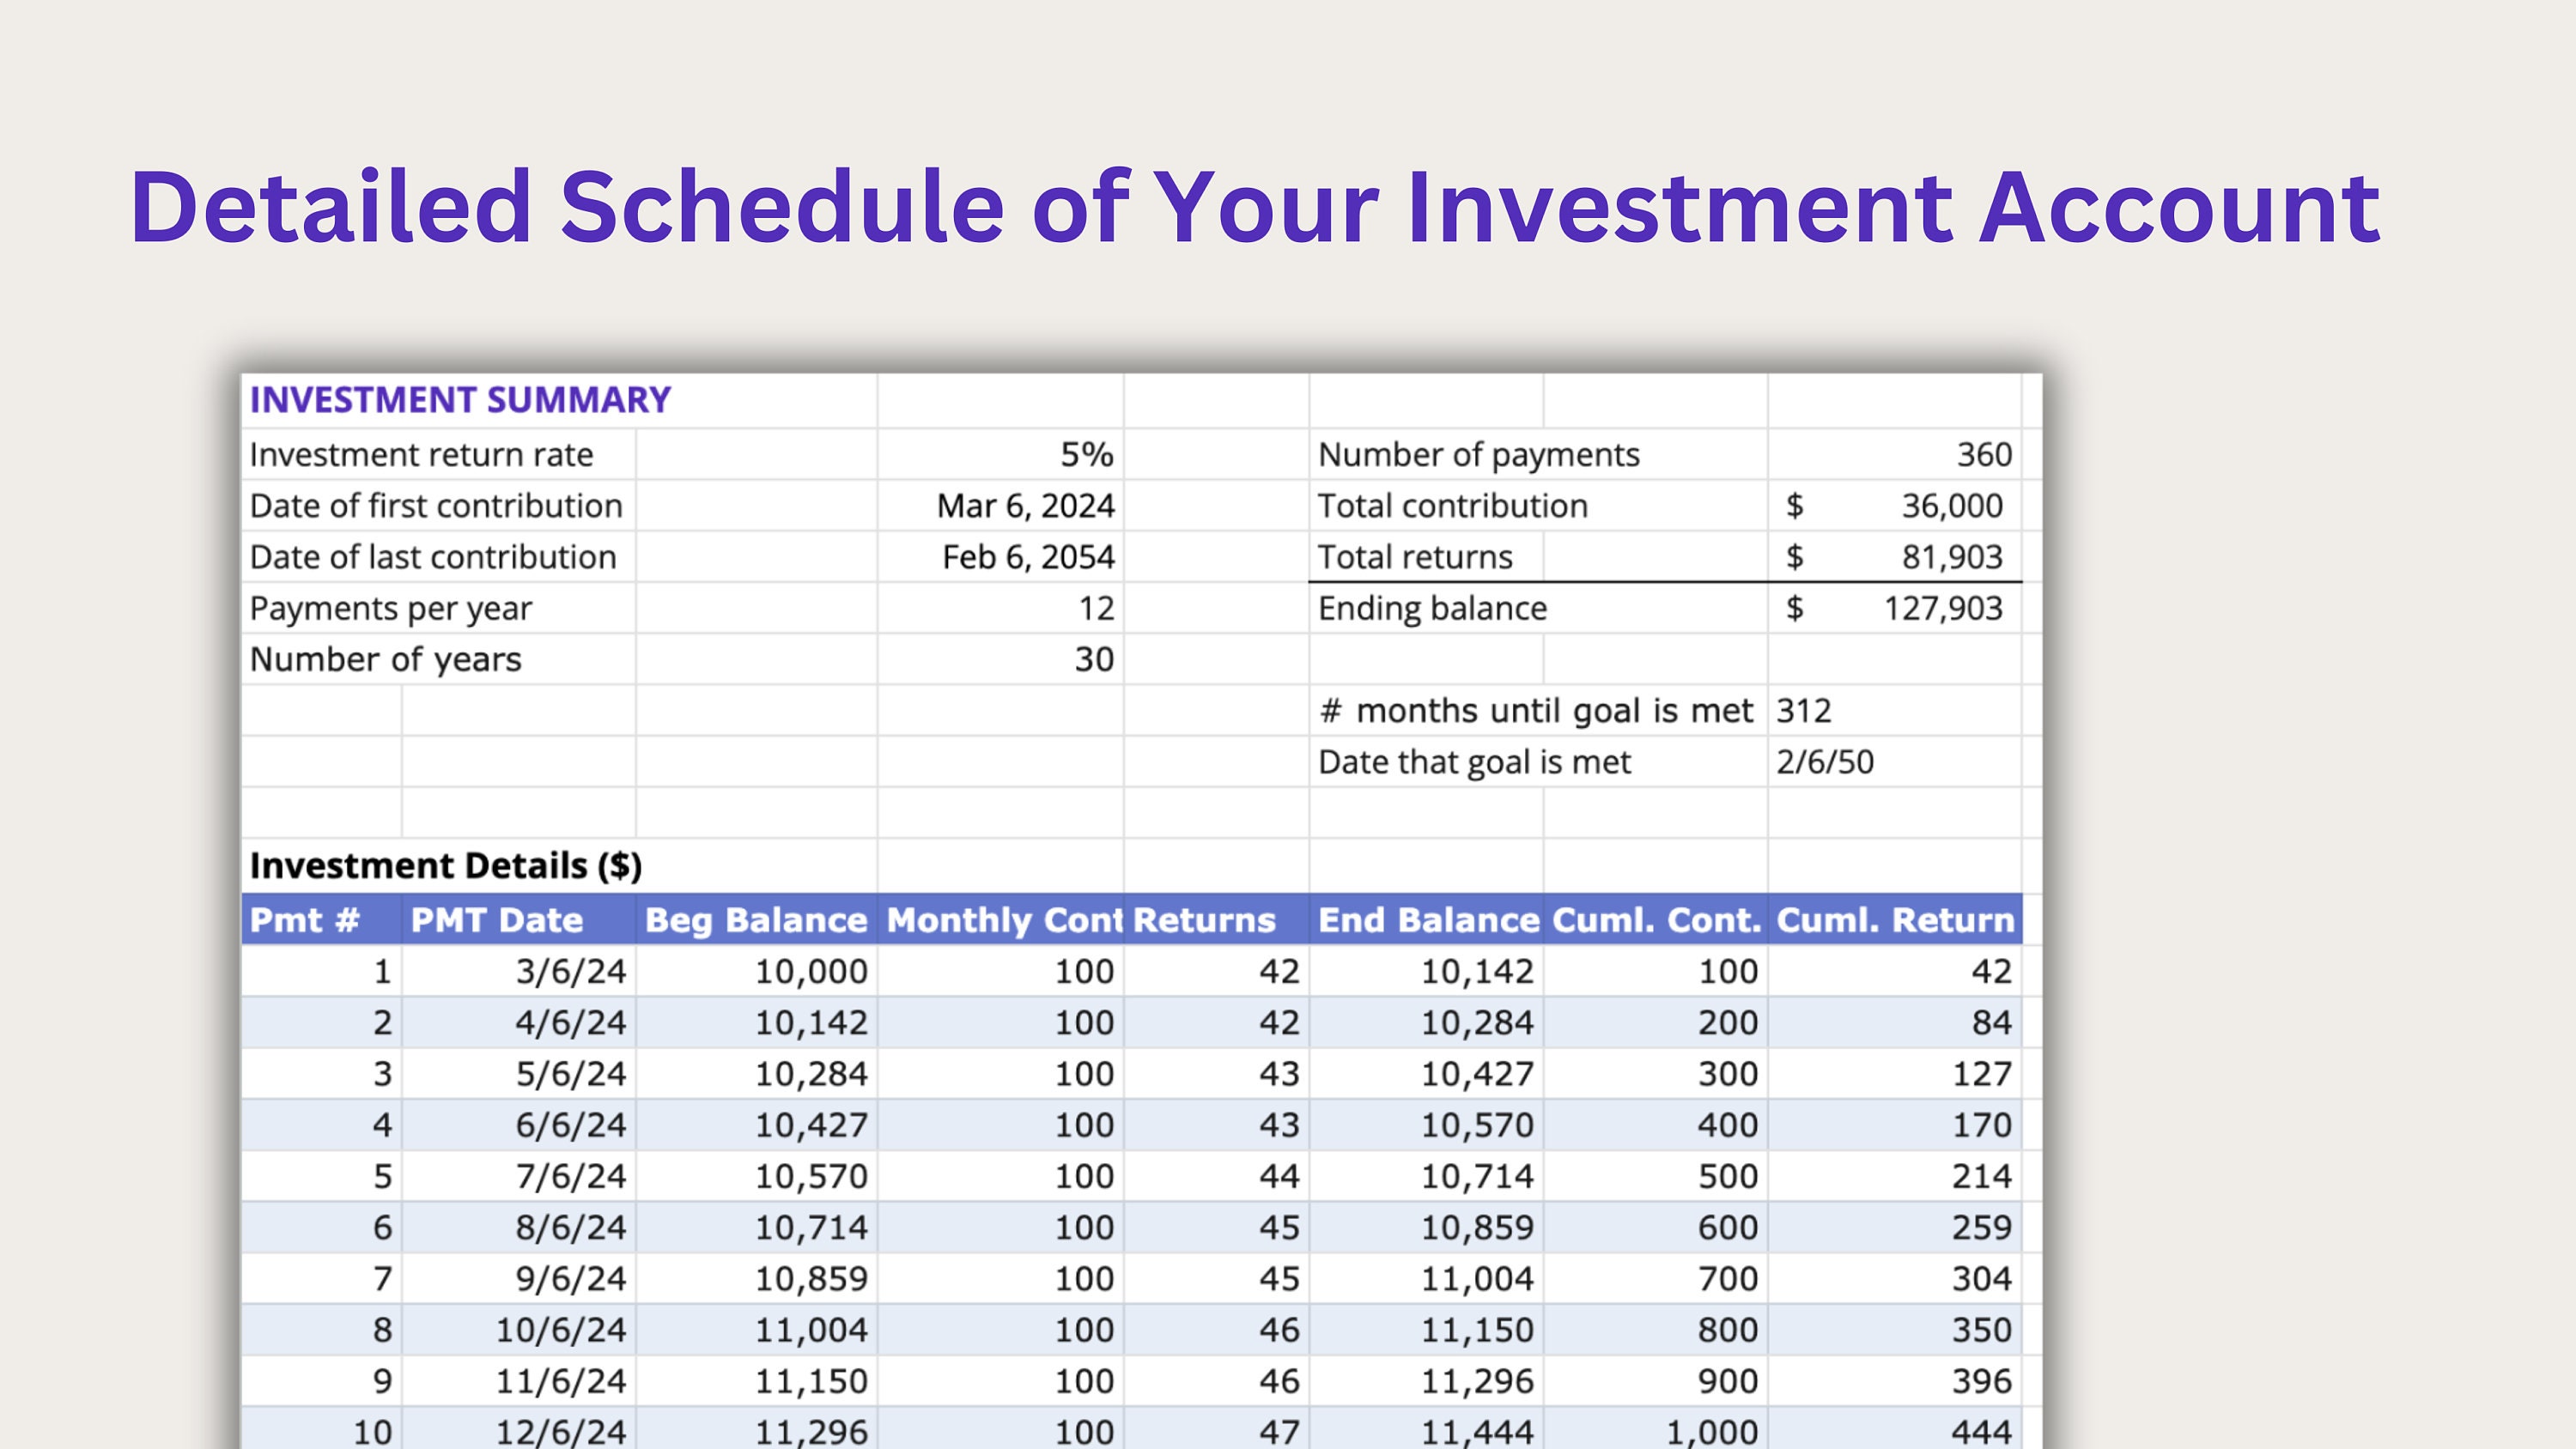Click the Date that goal is met 2/6/50
Viewport: 2576px width, 1449px height.
tap(1825, 761)
